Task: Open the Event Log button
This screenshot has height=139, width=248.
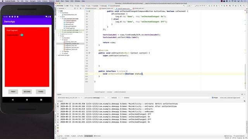Action: coord(228,136)
